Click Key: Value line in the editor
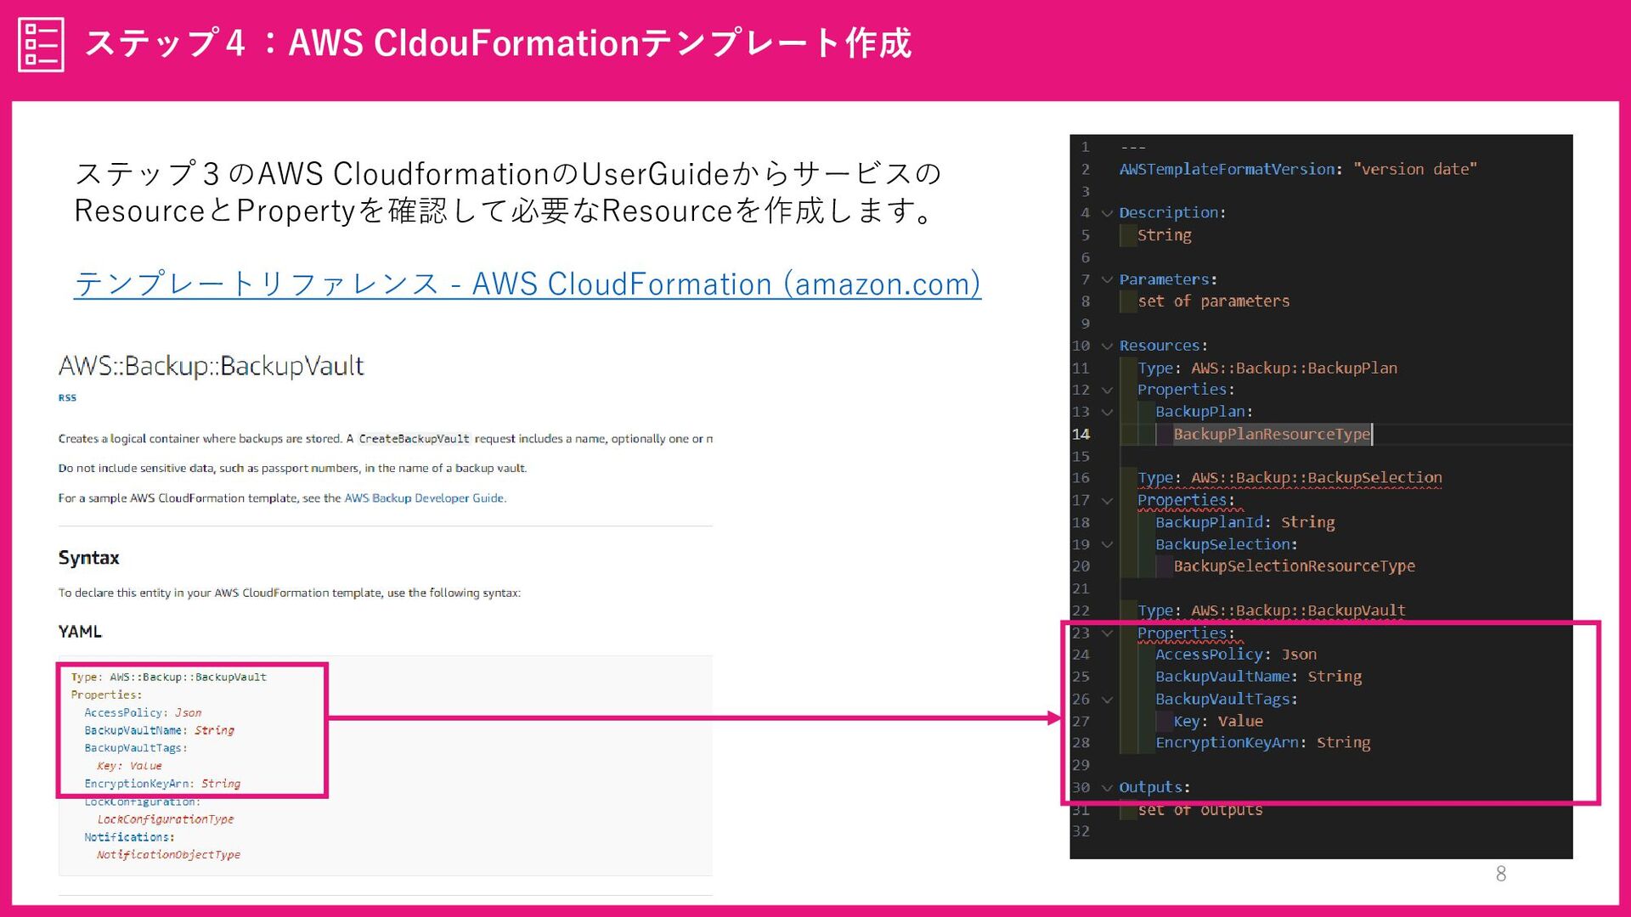The image size is (1631, 917). (1218, 721)
